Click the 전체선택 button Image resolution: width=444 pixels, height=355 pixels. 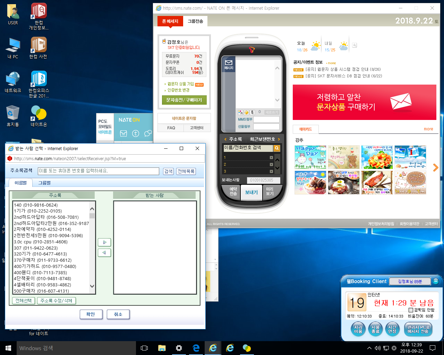tap(23, 301)
